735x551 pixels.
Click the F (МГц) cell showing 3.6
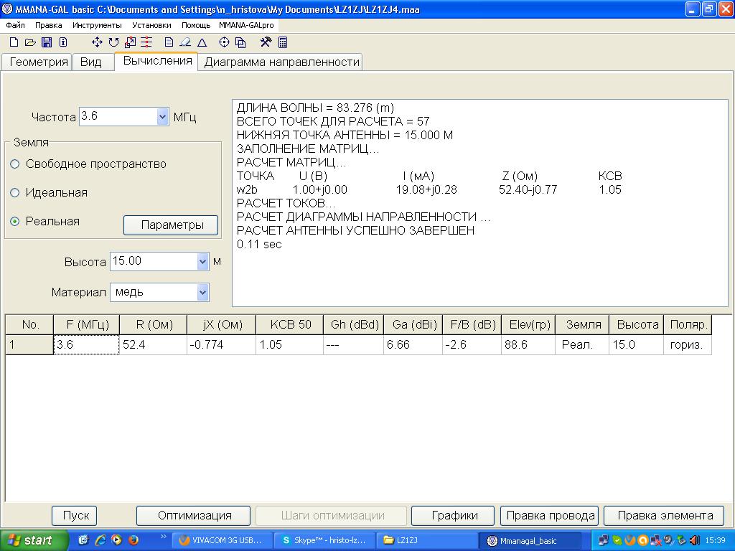point(86,345)
